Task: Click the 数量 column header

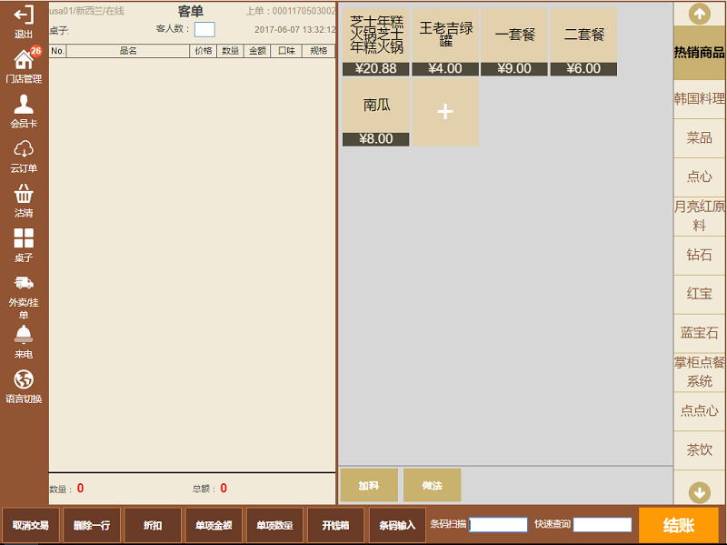Action: (x=231, y=51)
